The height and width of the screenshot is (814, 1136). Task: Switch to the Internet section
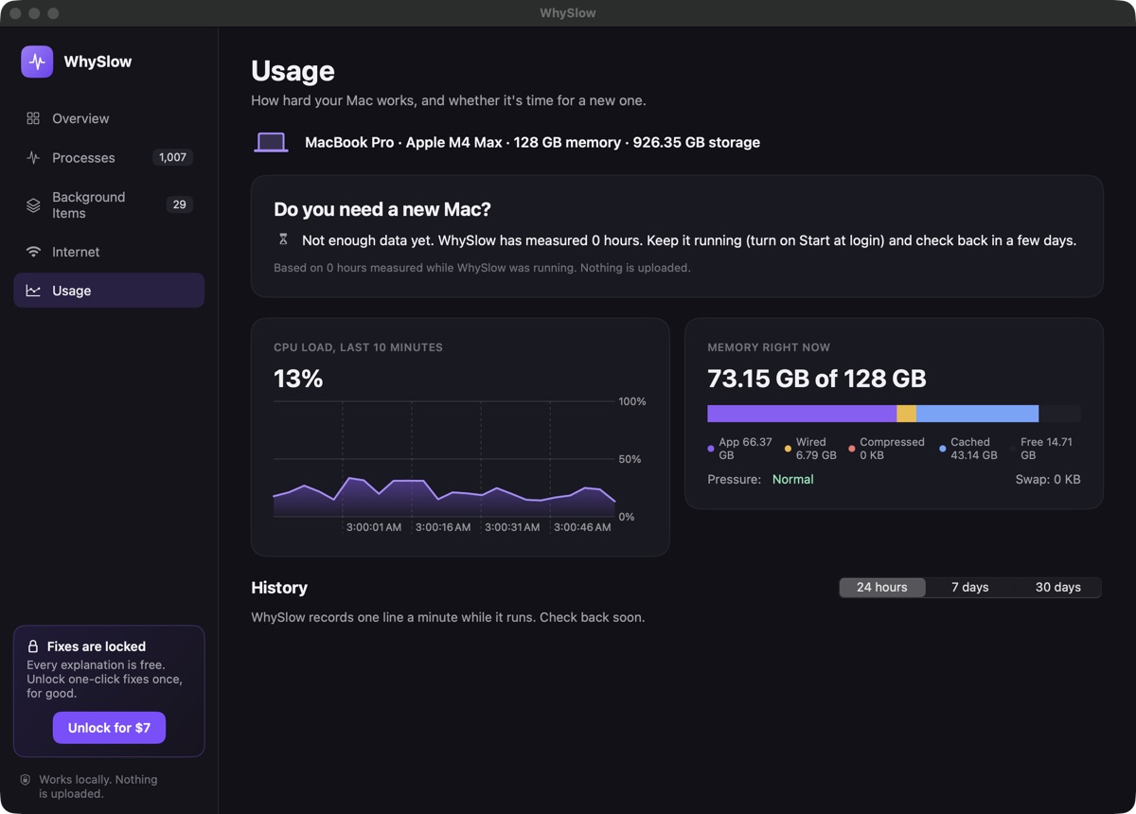(109, 252)
